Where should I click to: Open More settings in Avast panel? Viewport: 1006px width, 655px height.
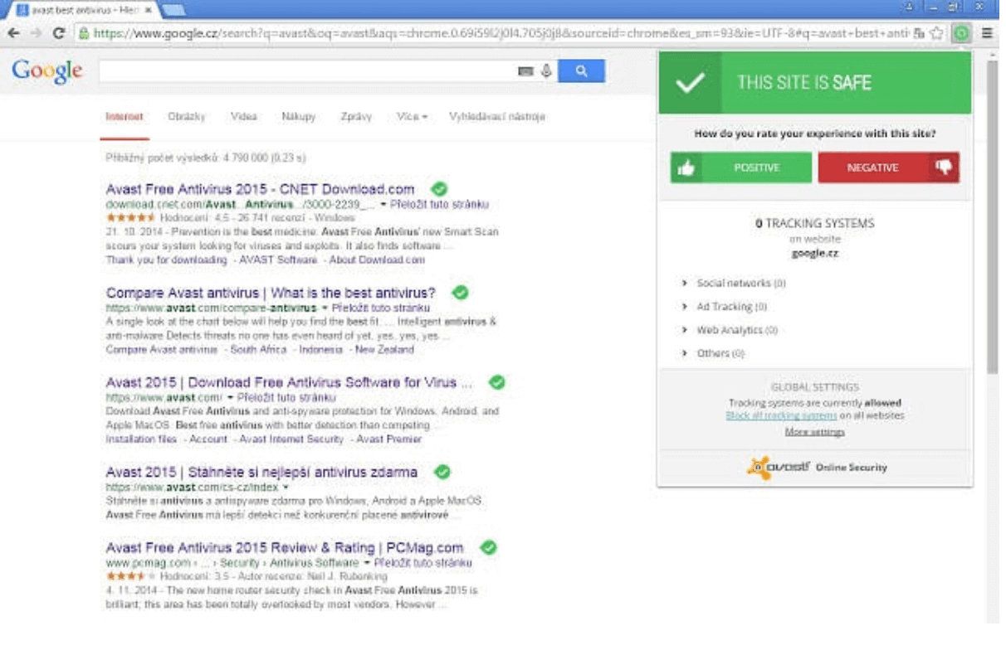click(814, 433)
